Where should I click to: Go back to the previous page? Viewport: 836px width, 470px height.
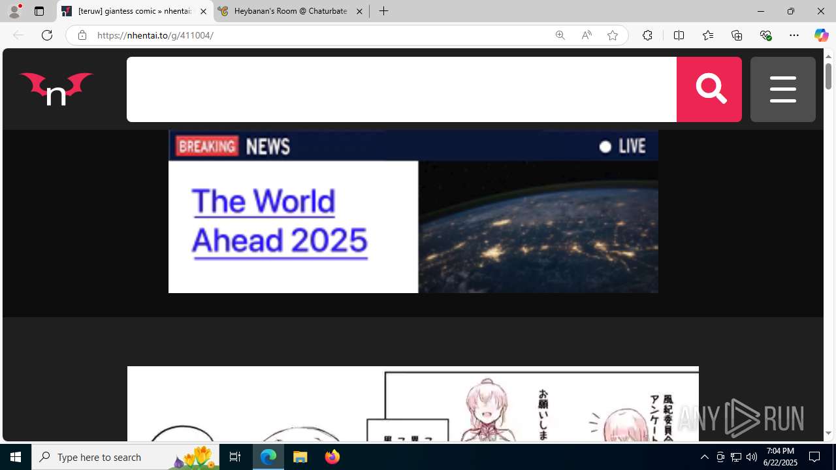pos(18,35)
